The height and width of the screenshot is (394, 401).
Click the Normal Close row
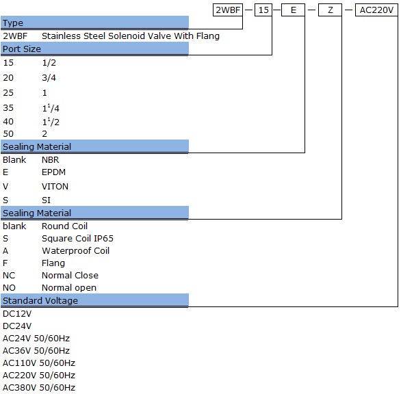pyautogui.click(x=51, y=276)
